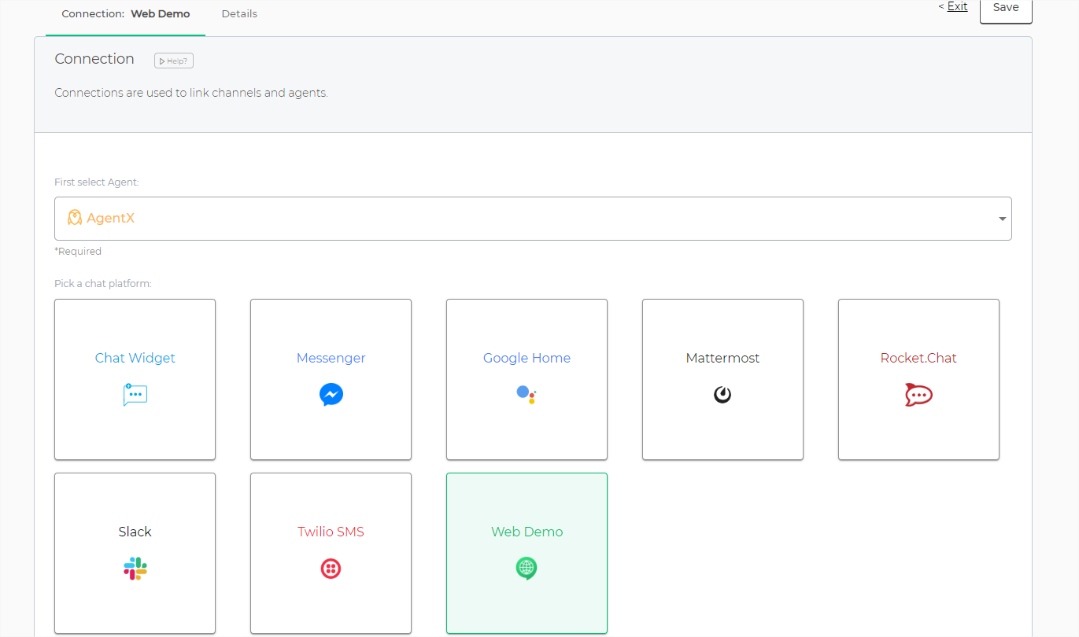The width and height of the screenshot is (1079, 637).
Task: Click the Mattermost circular logo icon
Action: (x=722, y=394)
